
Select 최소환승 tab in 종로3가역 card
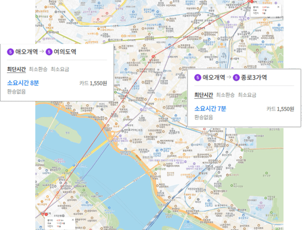(225, 95)
